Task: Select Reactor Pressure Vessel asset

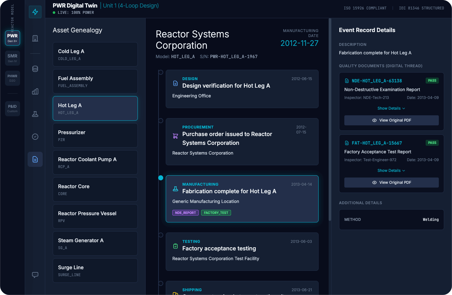Action: (x=95, y=216)
